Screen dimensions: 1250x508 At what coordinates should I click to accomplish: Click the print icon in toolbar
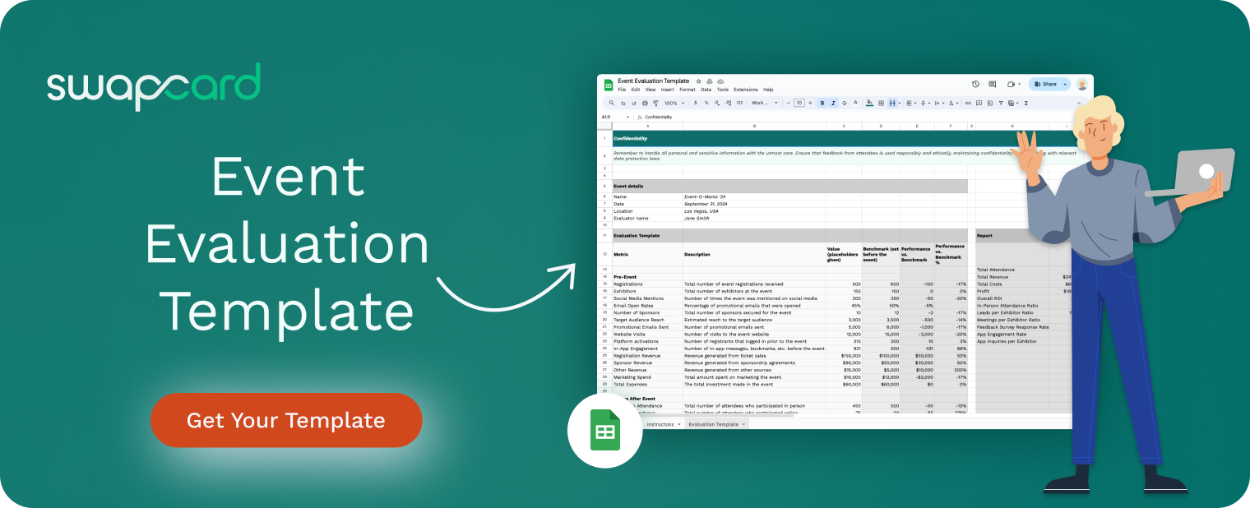(x=645, y=104)
